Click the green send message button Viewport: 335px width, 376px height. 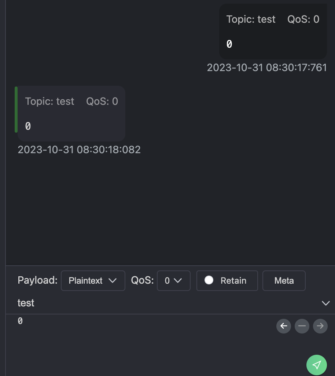click(317, 365)
